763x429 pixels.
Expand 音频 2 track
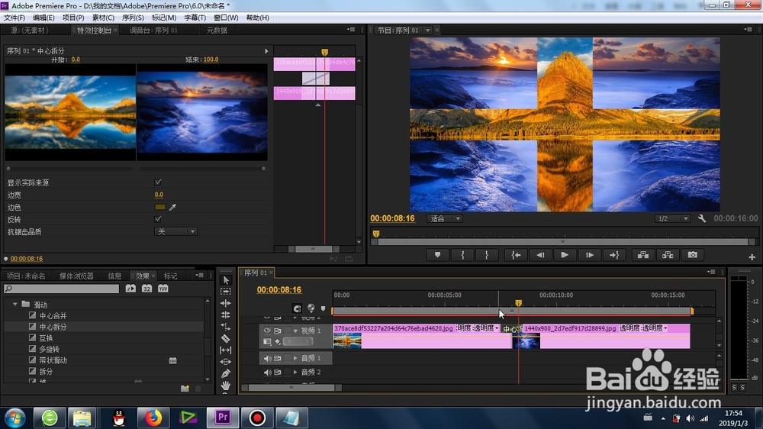(x=295, y=373)
